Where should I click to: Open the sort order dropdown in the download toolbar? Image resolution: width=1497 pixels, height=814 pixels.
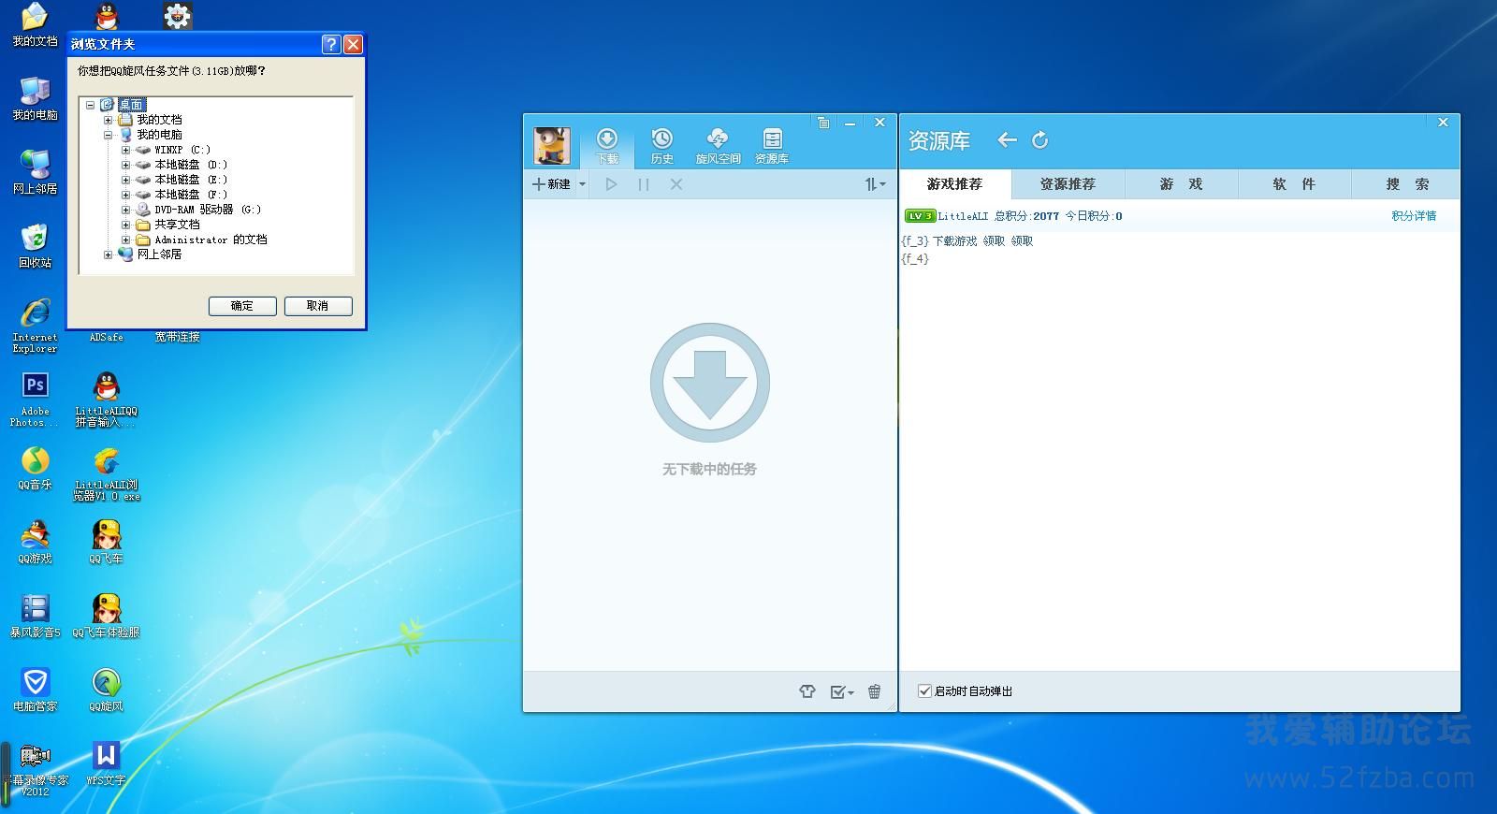(875, 184)
